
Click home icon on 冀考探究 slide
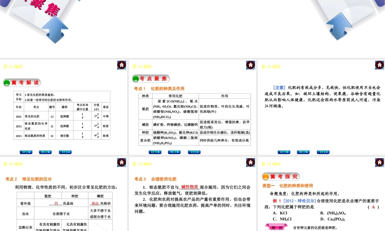[x=379, y=162]
